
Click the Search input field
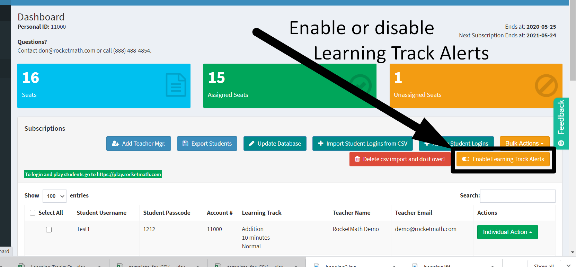(x=517, y=196)
